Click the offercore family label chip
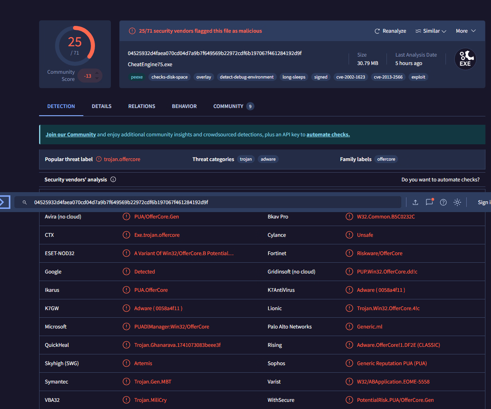This screenshot has height=409, width=491. coord(386,159)
